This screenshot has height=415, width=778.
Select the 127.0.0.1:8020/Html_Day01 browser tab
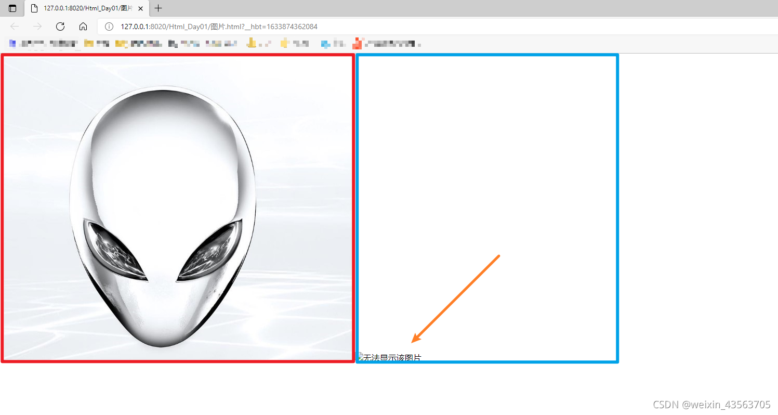(x=87, y=8)
